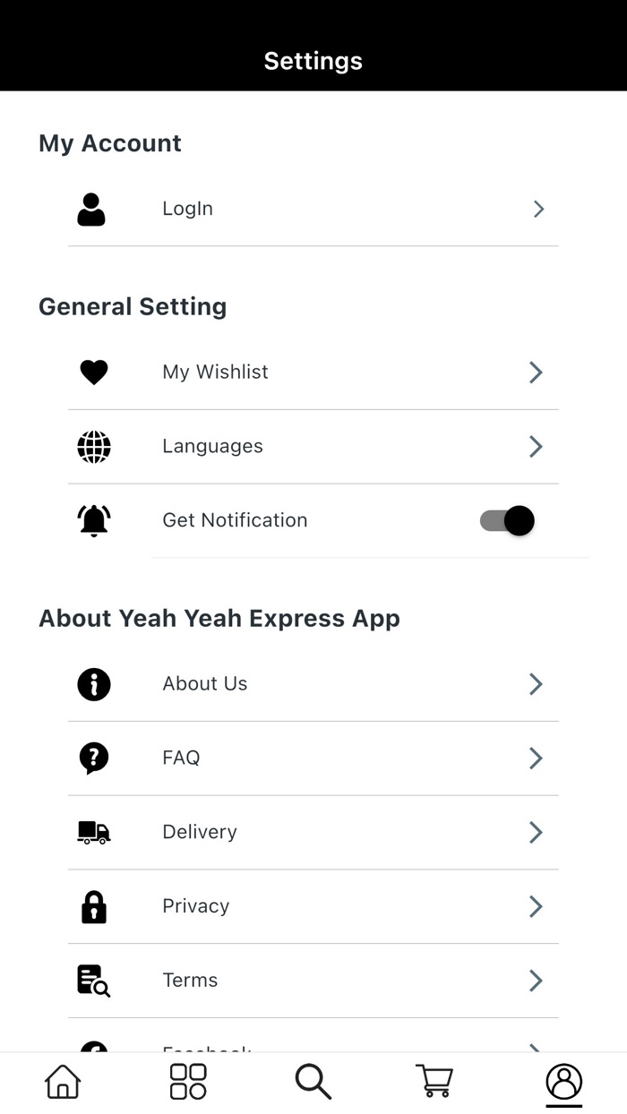This screenshot has height=1114, width=627.
Task: Open the categories grid icon
Action: click(186, 1081)
